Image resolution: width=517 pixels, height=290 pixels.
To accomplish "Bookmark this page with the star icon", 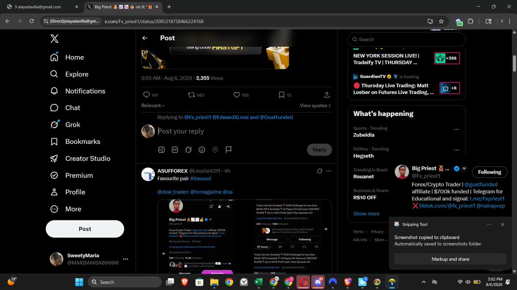I will click(x=441, y=21).
